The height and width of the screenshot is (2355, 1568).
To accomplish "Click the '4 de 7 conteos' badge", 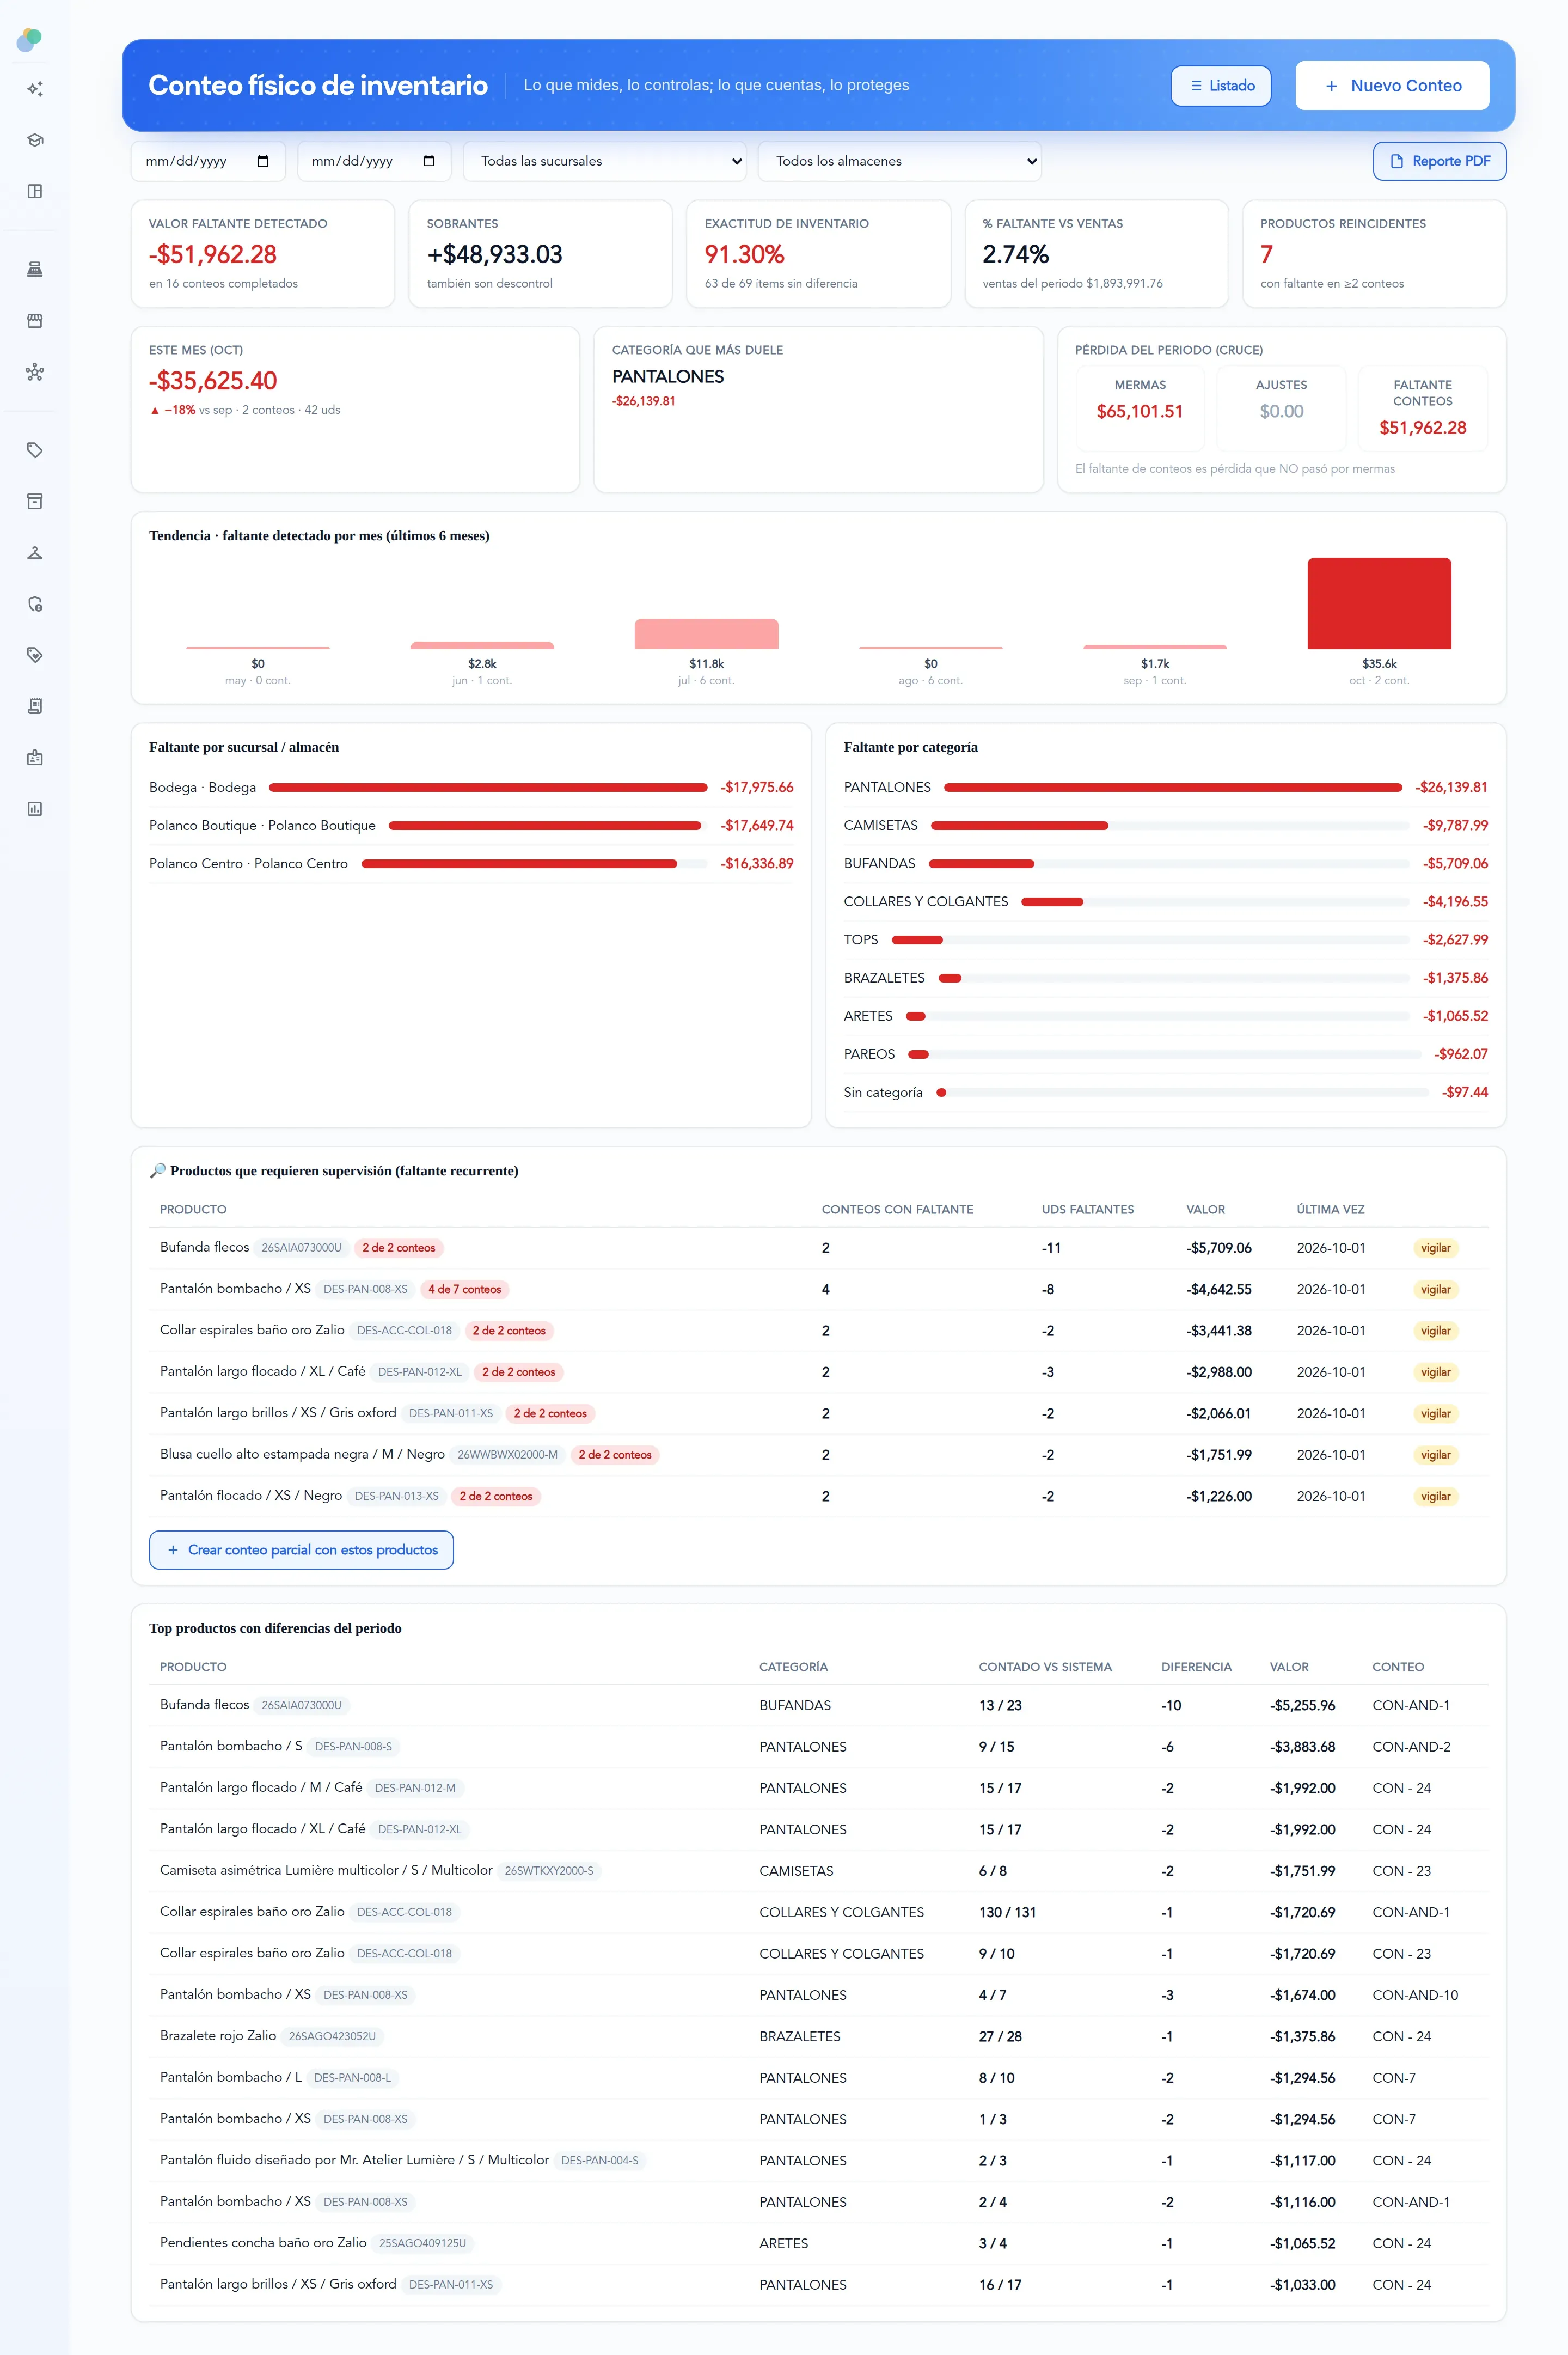I will tap(464, 1290).
